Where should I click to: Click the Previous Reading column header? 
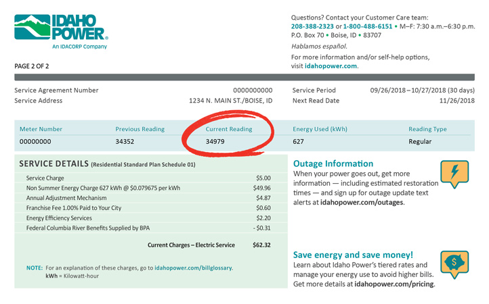[x=140, y=129]
